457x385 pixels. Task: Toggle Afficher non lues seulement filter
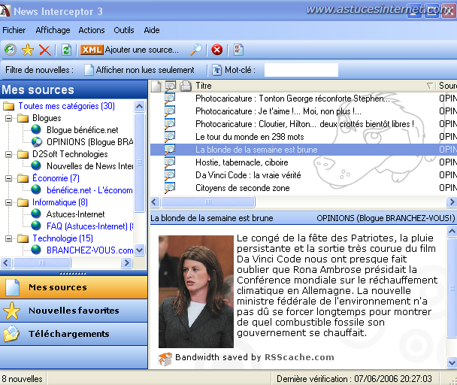(x=139, y=70)
